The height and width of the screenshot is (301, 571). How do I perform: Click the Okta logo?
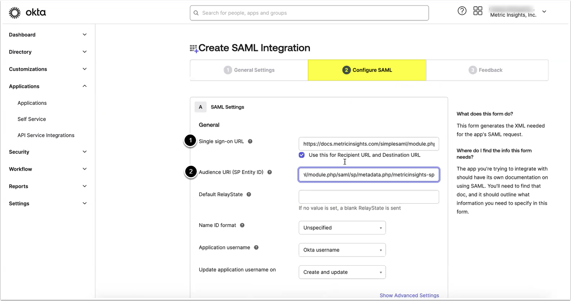28,13
